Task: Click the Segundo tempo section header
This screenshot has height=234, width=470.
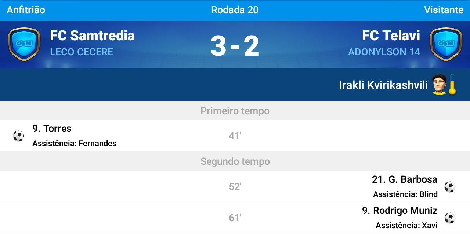Action: 235,161
